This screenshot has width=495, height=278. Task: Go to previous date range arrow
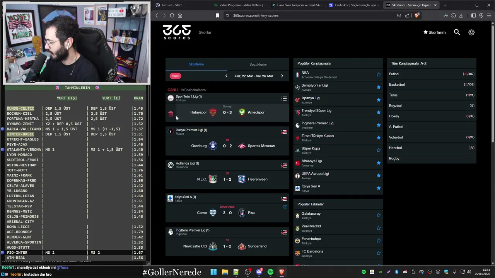click(x=226, y=76)
